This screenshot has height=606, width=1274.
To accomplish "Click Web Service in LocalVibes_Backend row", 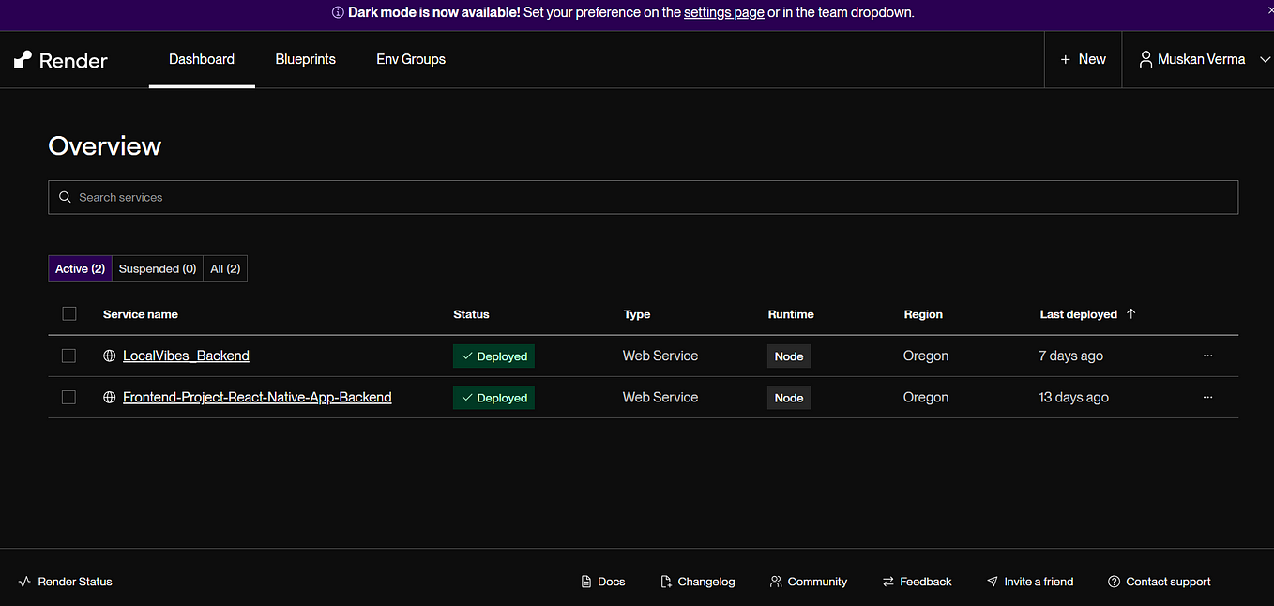I will [660, 356].
